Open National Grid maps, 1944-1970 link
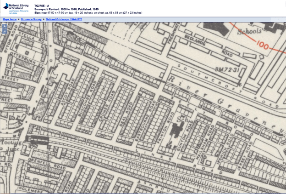This screenshot has height=194, width=286. click(x=64, y=20)
